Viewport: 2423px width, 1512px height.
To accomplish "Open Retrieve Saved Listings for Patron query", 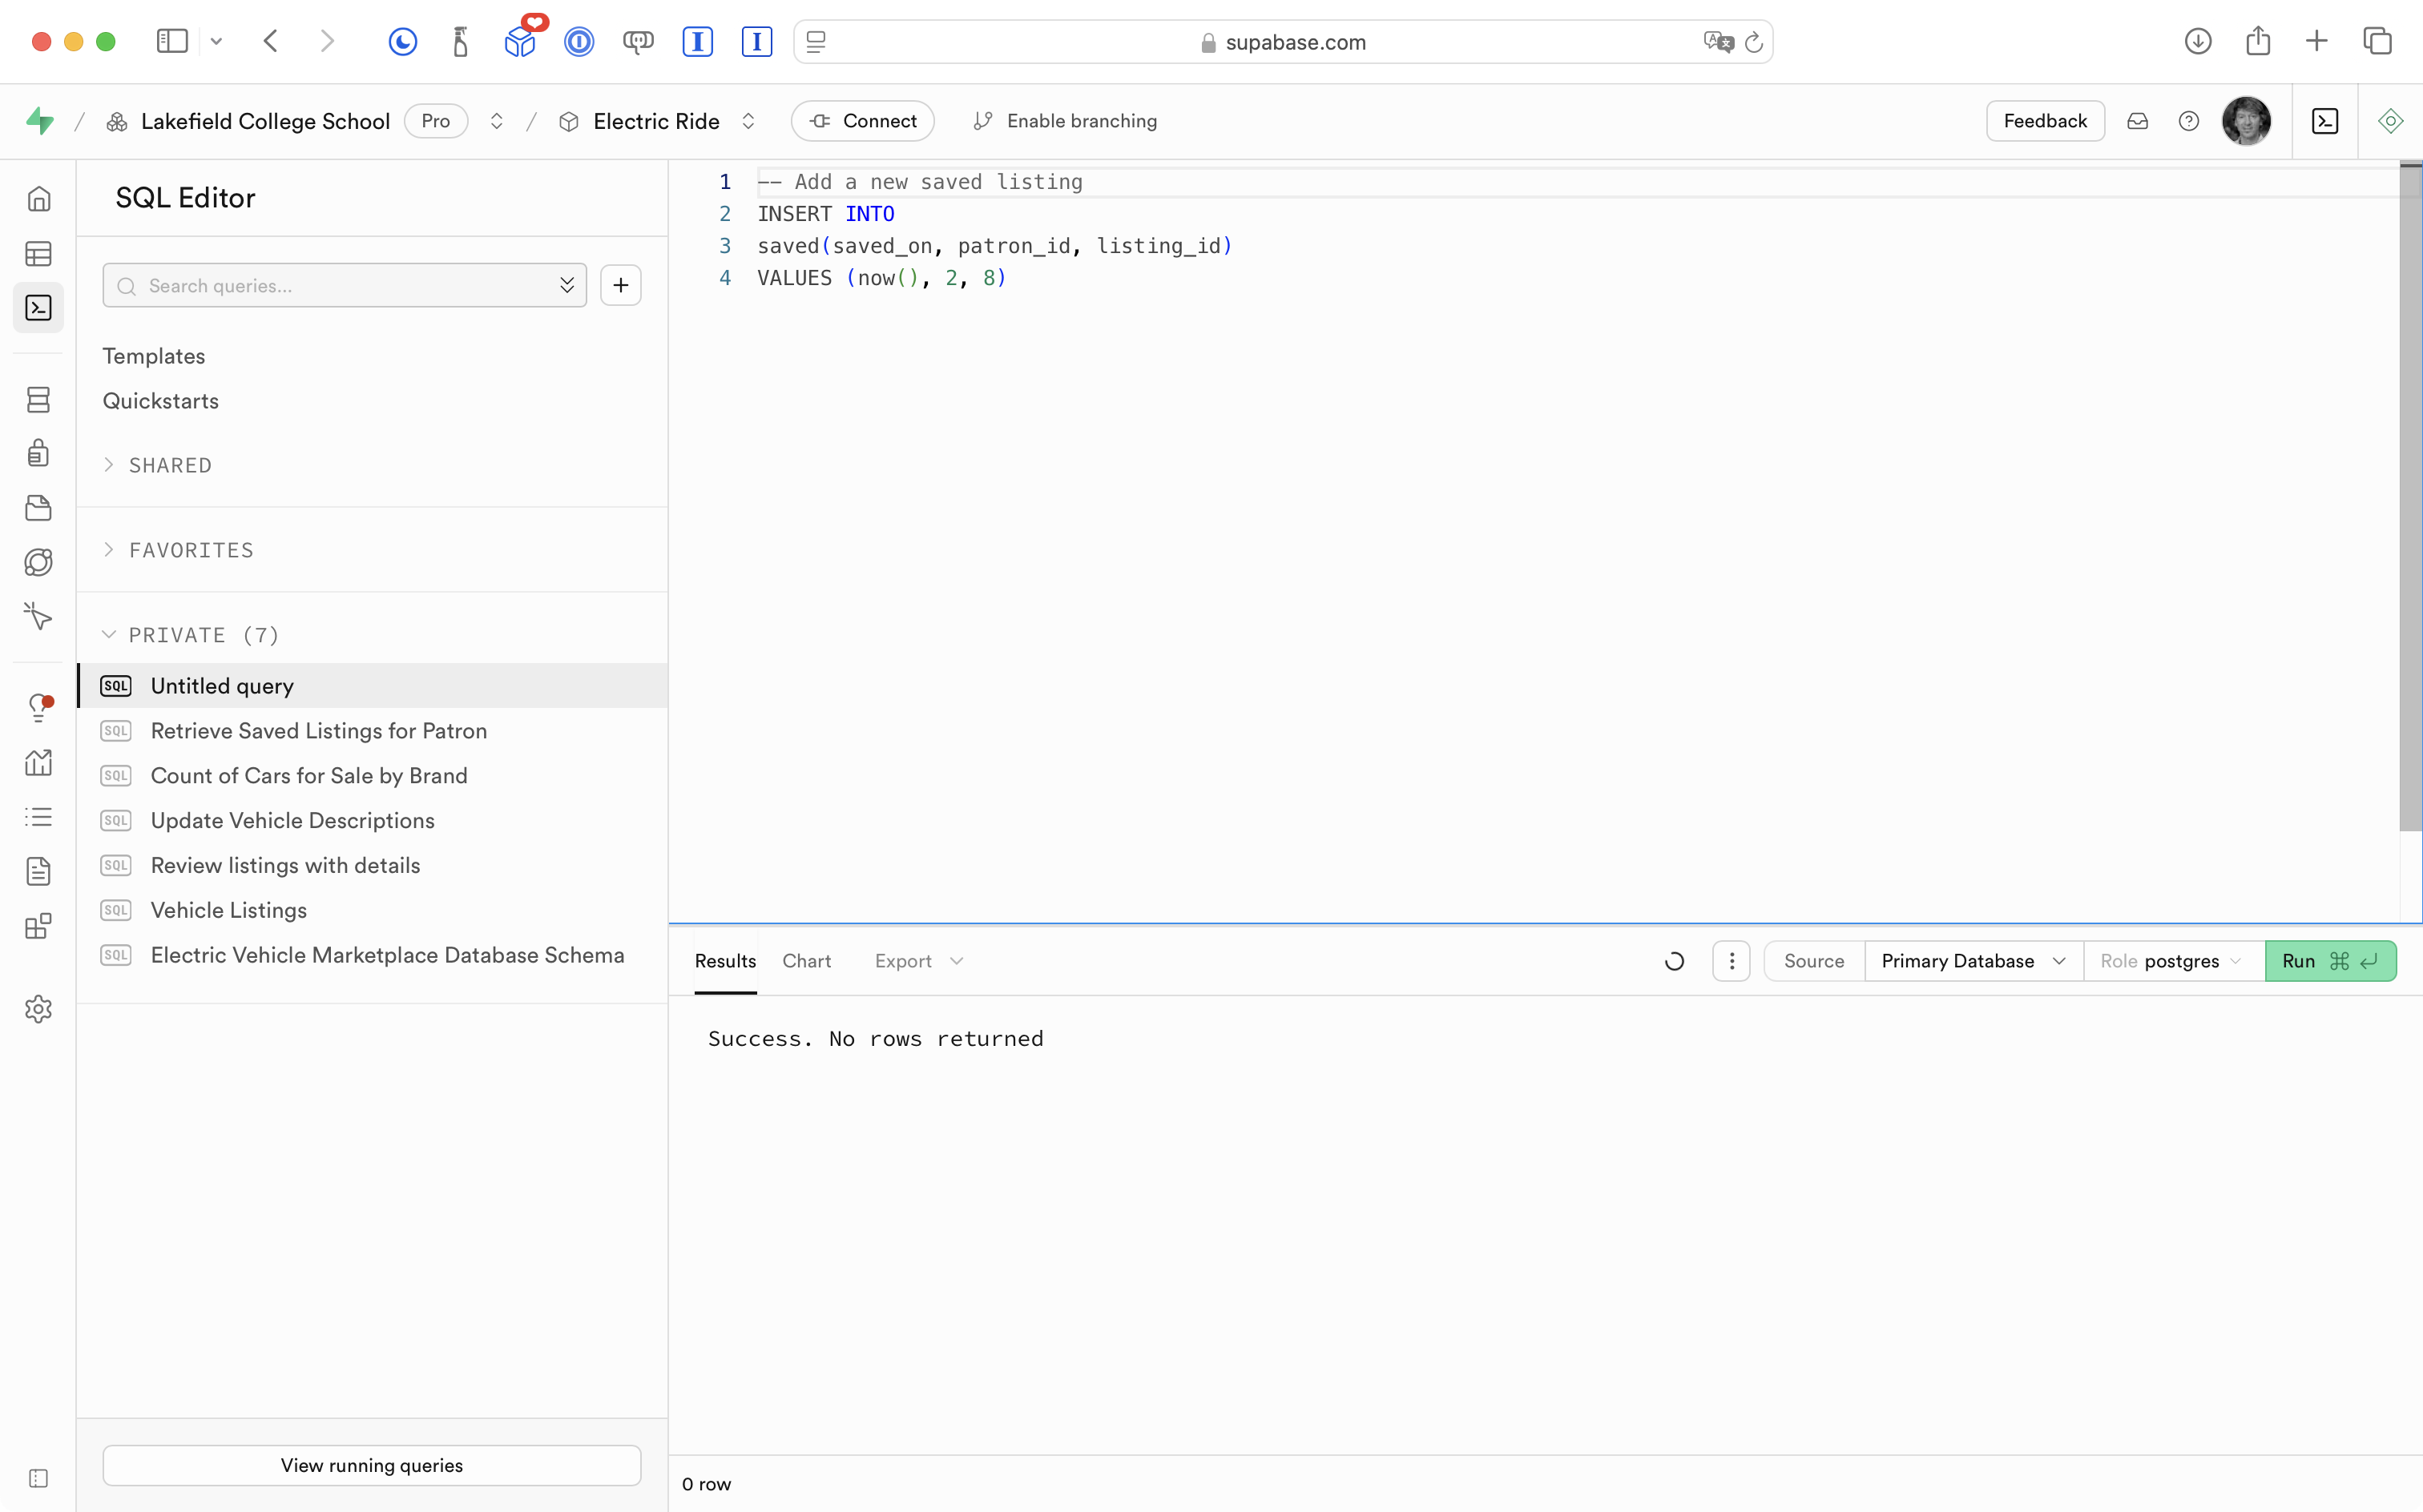I will (318, 731).
